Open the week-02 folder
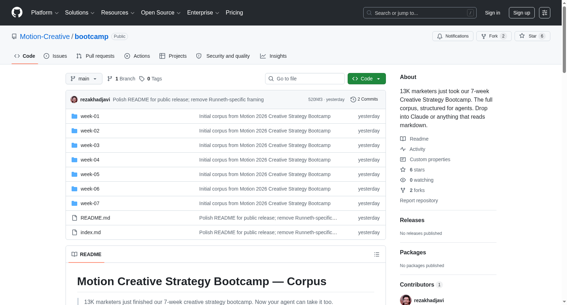Screen dimensions: 567x305 [x=90, y=131]
